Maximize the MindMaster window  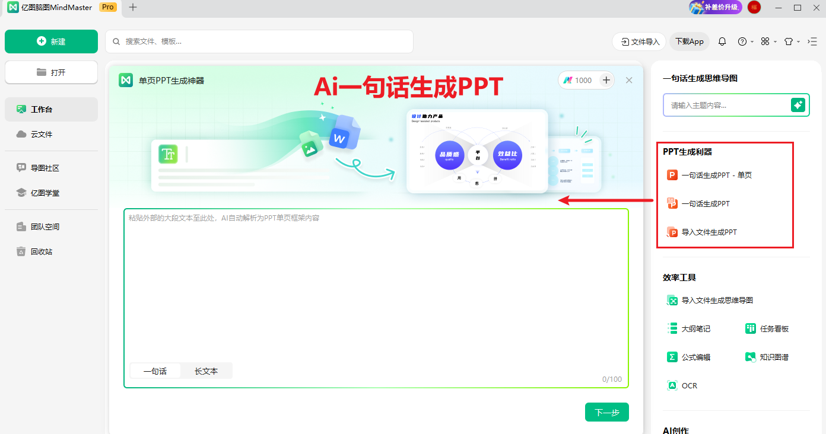(x=798, y=7)
